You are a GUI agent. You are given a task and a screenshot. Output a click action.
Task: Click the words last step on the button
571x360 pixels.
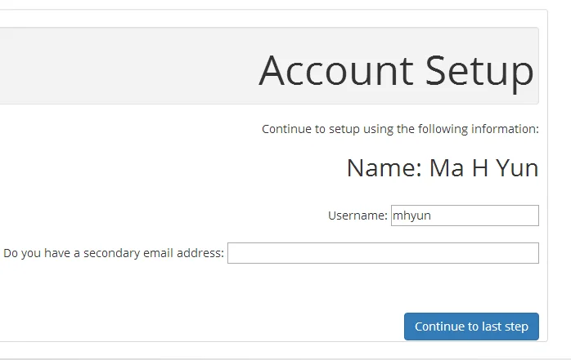505,327
